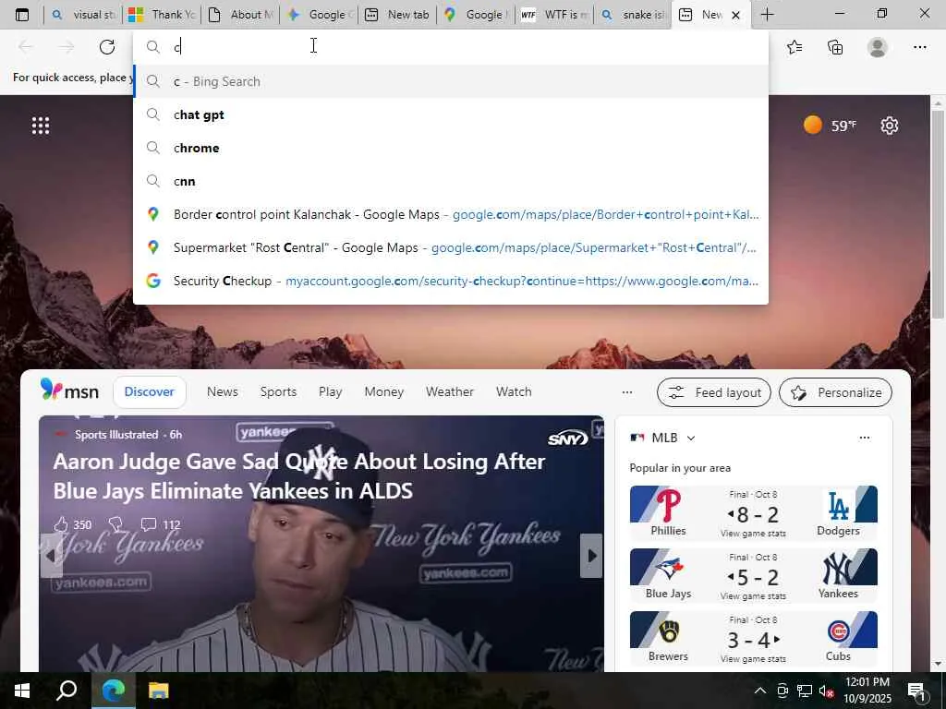Screen dimensions: 946x709
Task: Like the Aaron Judge article with thumbs up
Action: pos(62,524)
